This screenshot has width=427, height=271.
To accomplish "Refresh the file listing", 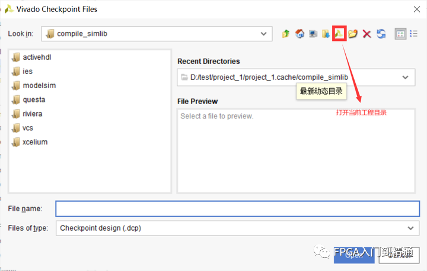I will [381, 34].
